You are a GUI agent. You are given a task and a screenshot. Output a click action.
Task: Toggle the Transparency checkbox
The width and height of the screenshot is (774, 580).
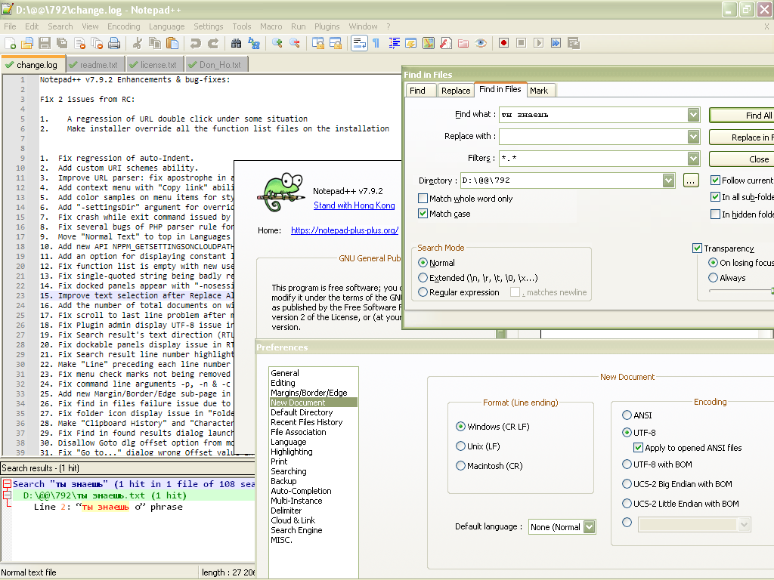697,248
